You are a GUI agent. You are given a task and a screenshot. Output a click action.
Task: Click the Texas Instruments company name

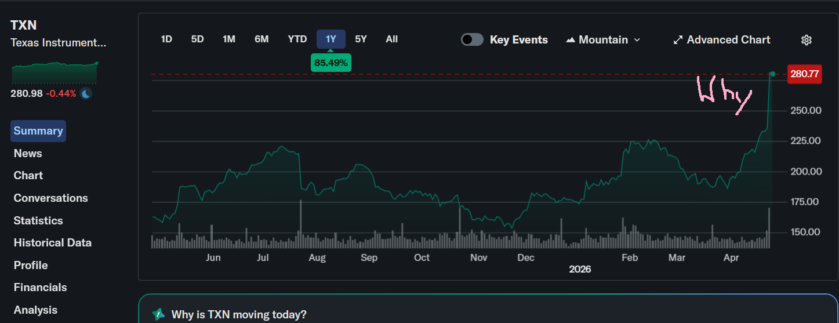59,43
